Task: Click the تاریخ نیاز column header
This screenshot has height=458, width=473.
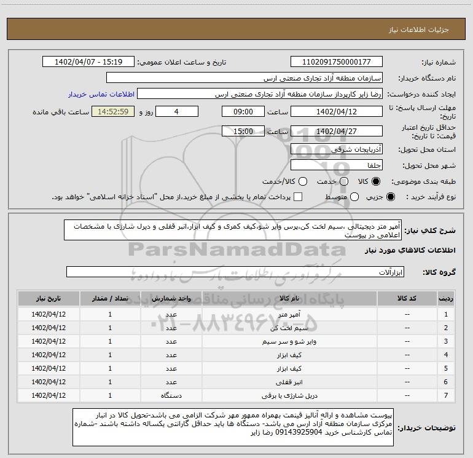Action: (49, 298)
